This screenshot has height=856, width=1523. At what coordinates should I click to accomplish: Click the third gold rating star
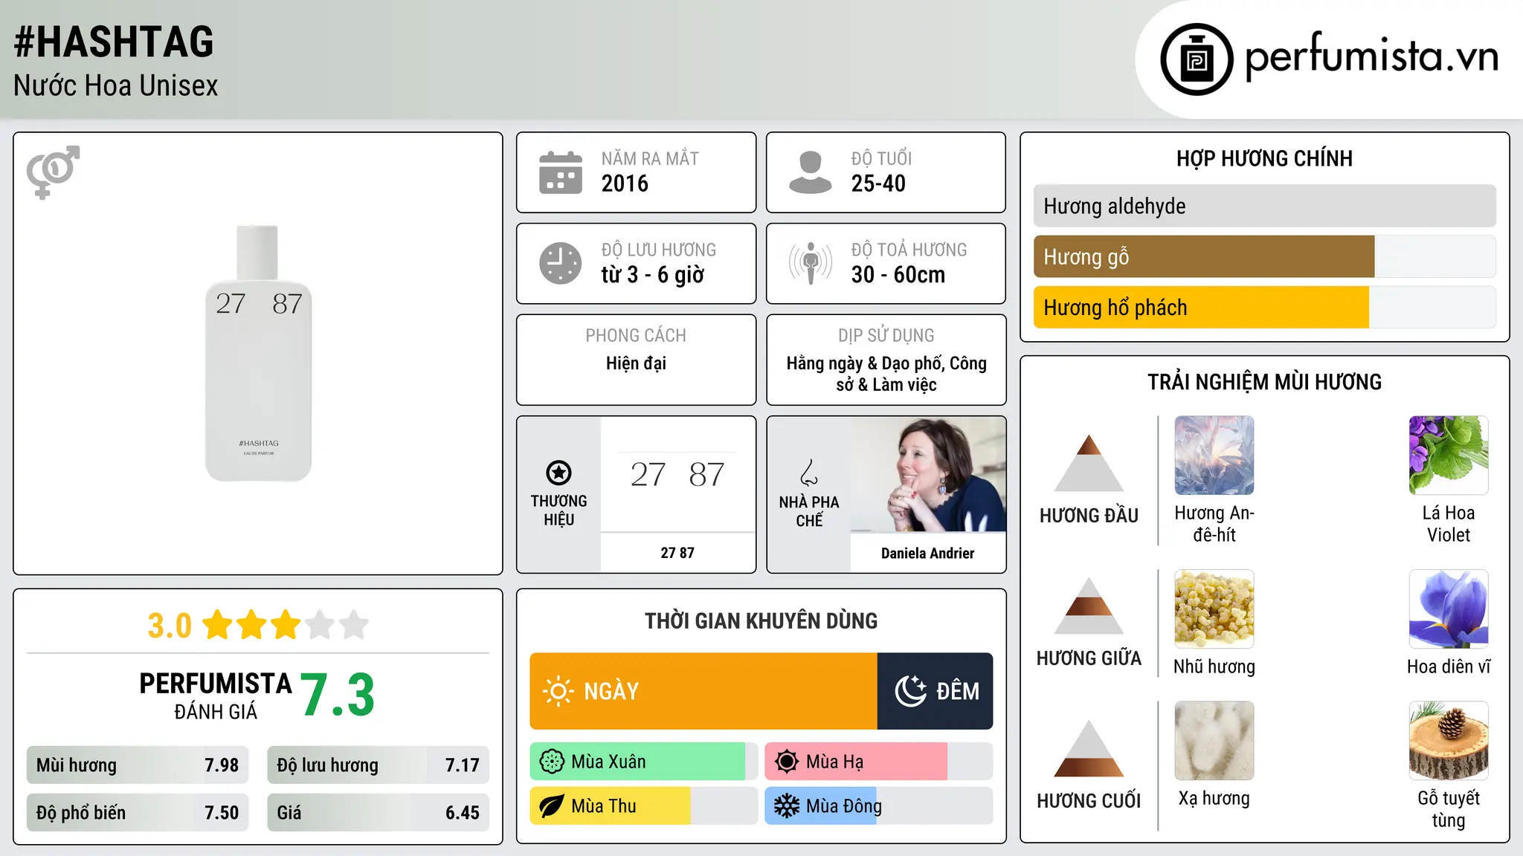pos(286,625)
